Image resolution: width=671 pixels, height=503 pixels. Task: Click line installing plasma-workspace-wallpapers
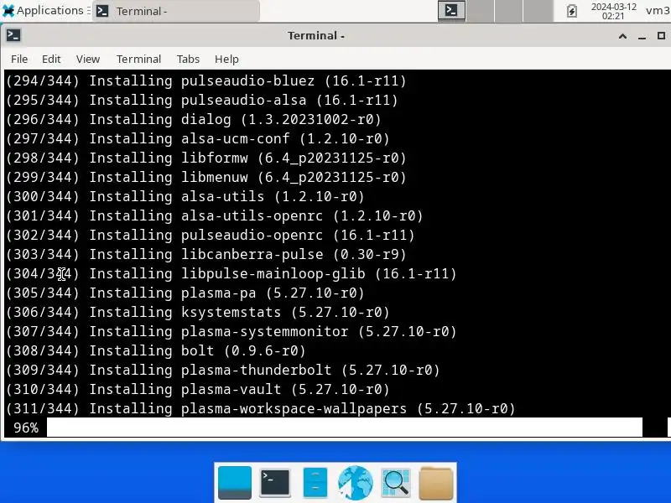pyautogui.click(x=260, y=408)
